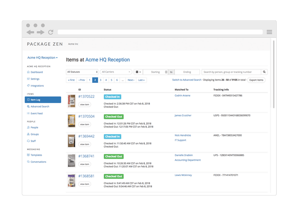The width and height of the screenshot is (299, 215).
Task: Open the Acme HQ Reception location switcher
Action: click(42, 58)
